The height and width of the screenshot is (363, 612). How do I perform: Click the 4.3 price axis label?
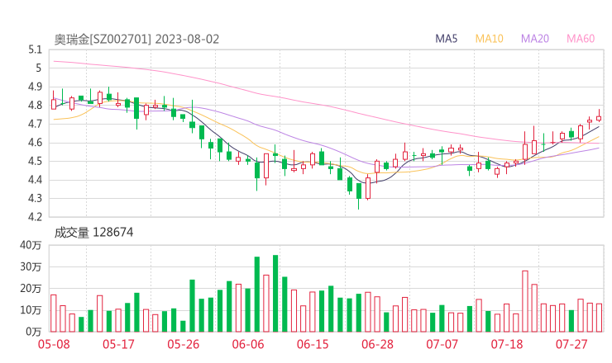coord(35,198)
